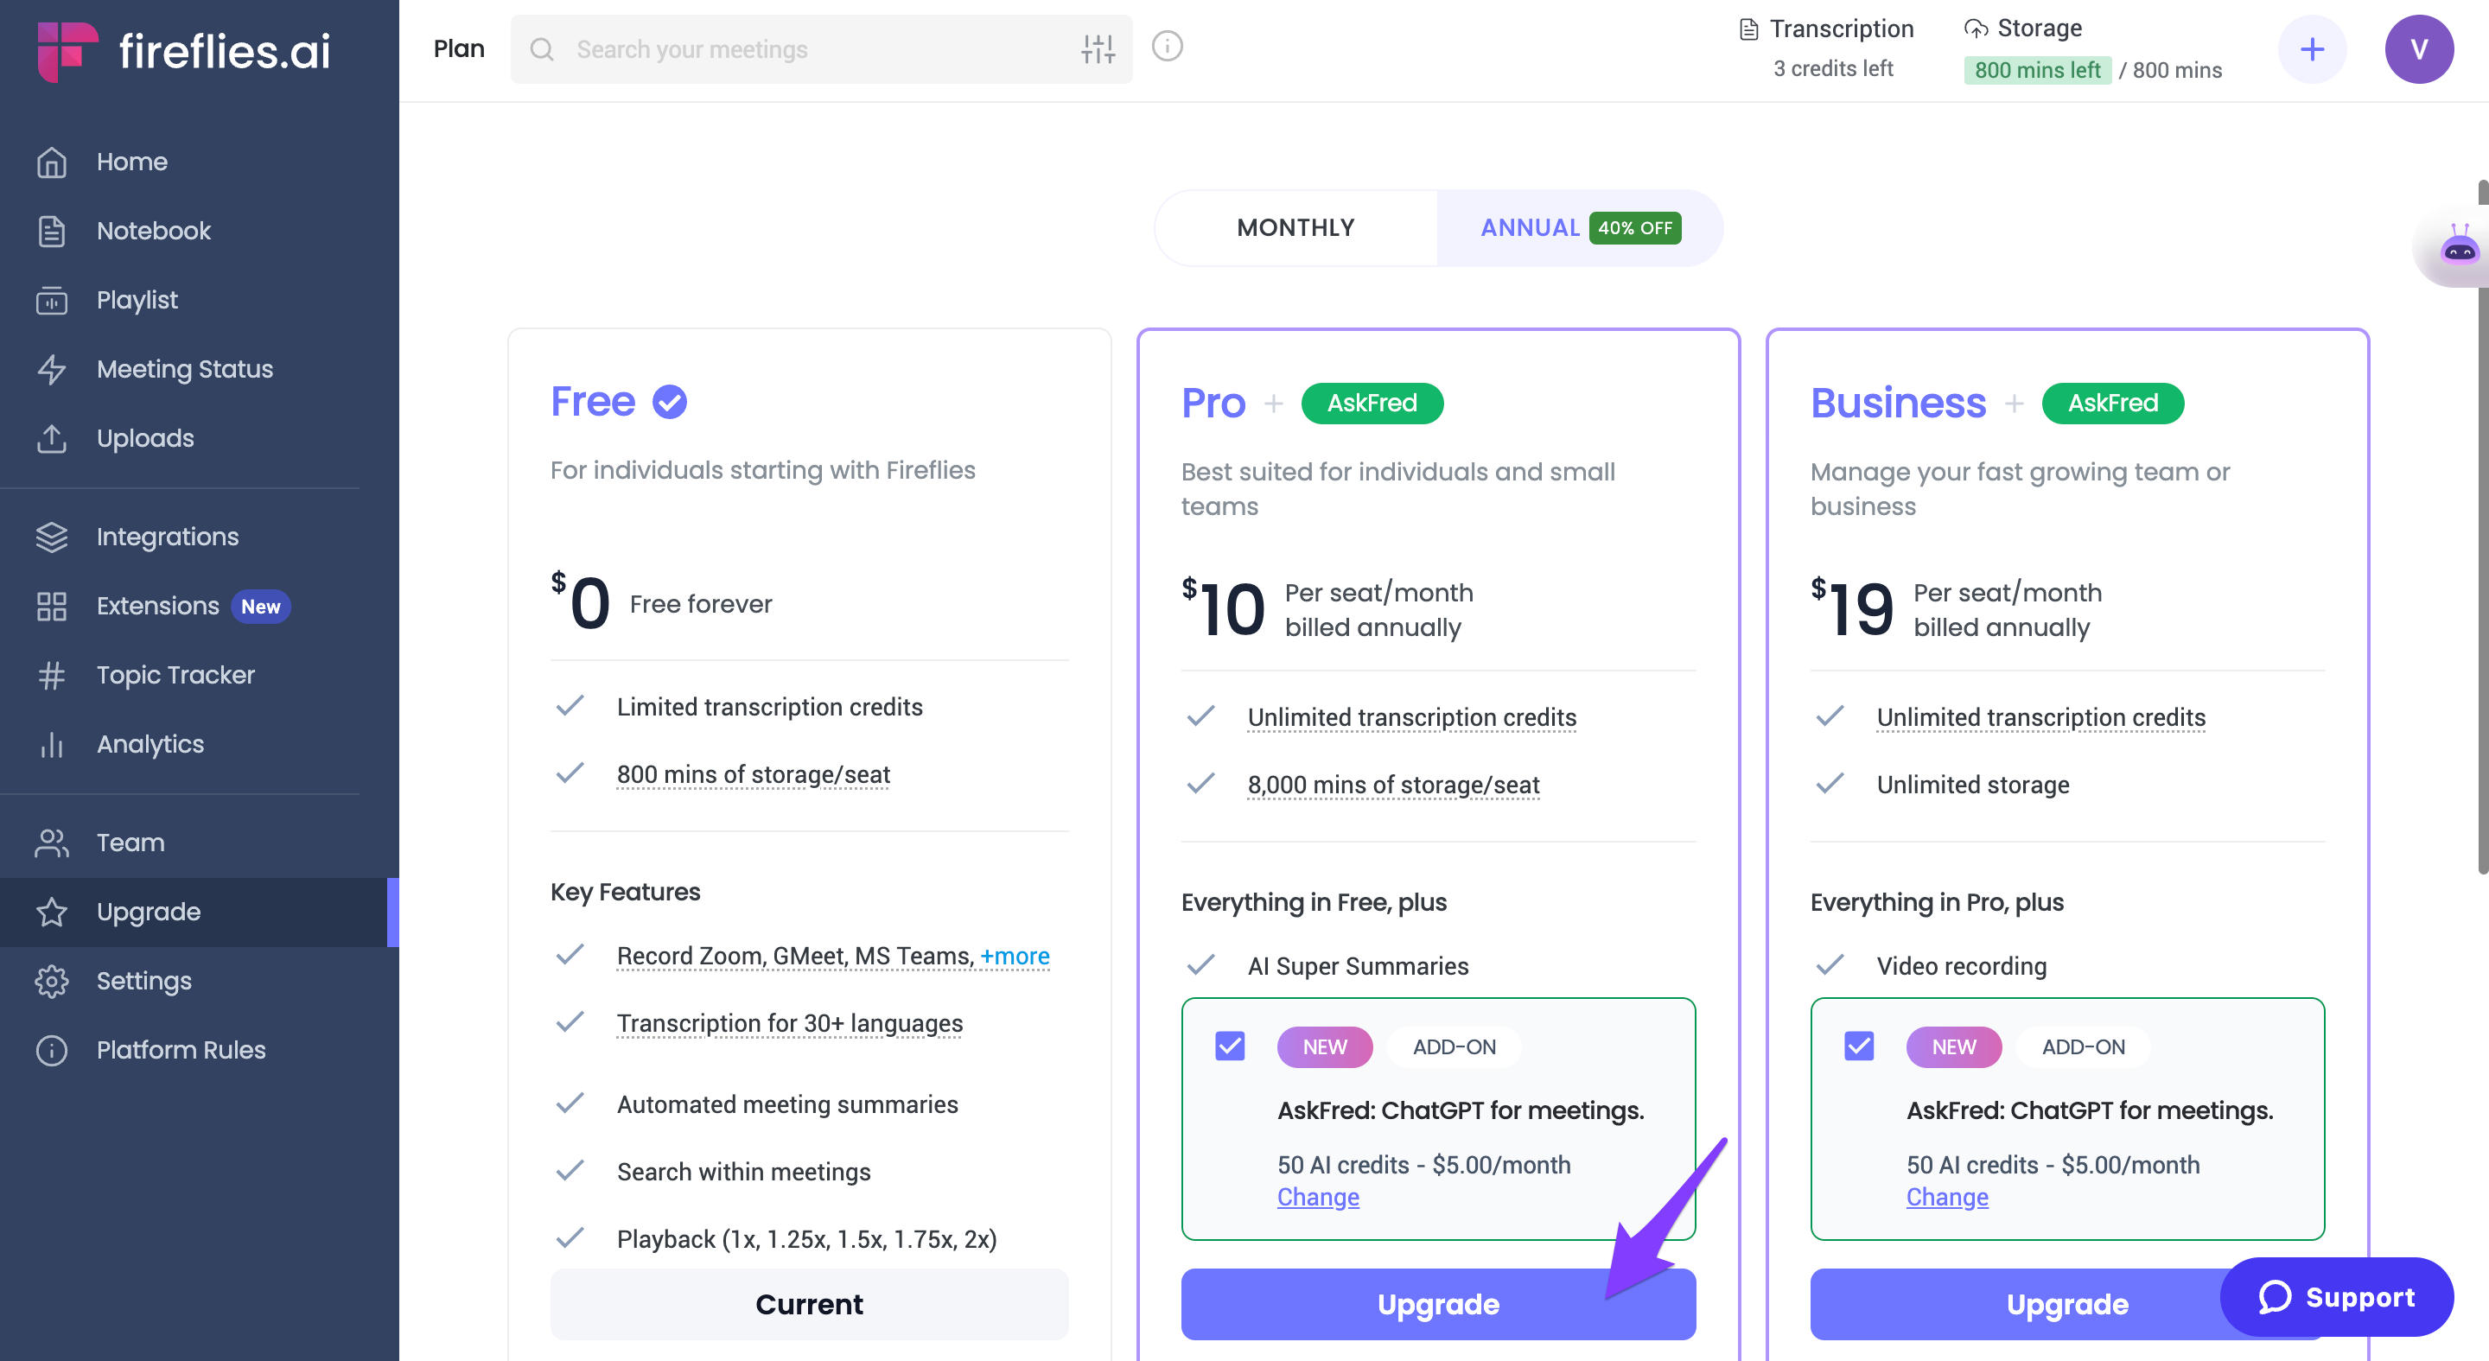
Task: Go to Analytics menu label
Action: 150,745
